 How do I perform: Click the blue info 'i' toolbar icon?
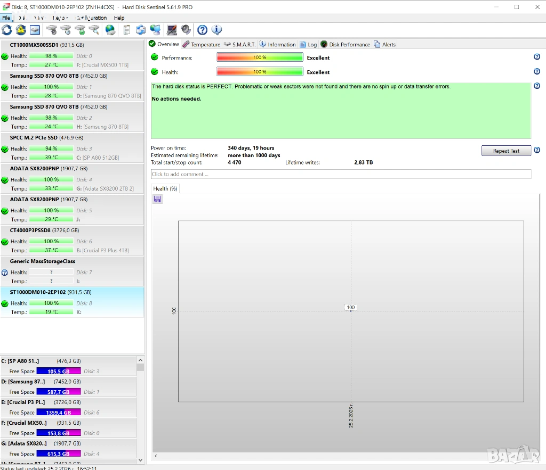tap(216, 30)
